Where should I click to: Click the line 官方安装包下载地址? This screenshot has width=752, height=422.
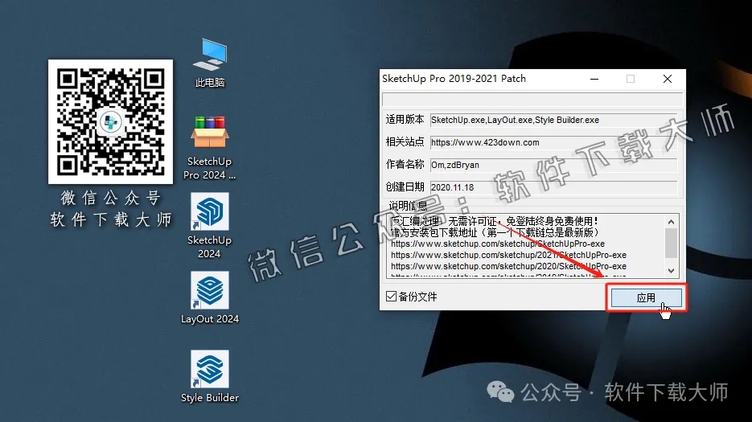[495, 232]
